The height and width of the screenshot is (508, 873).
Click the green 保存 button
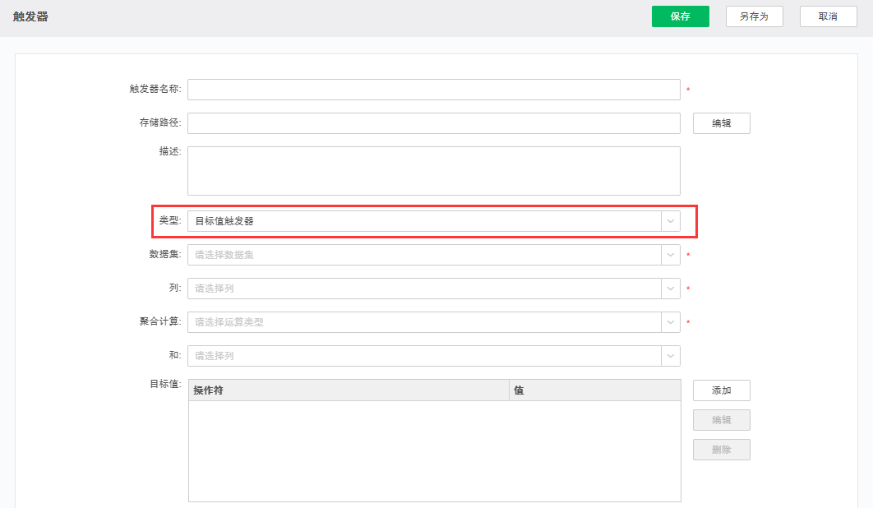tap(680, 16)
